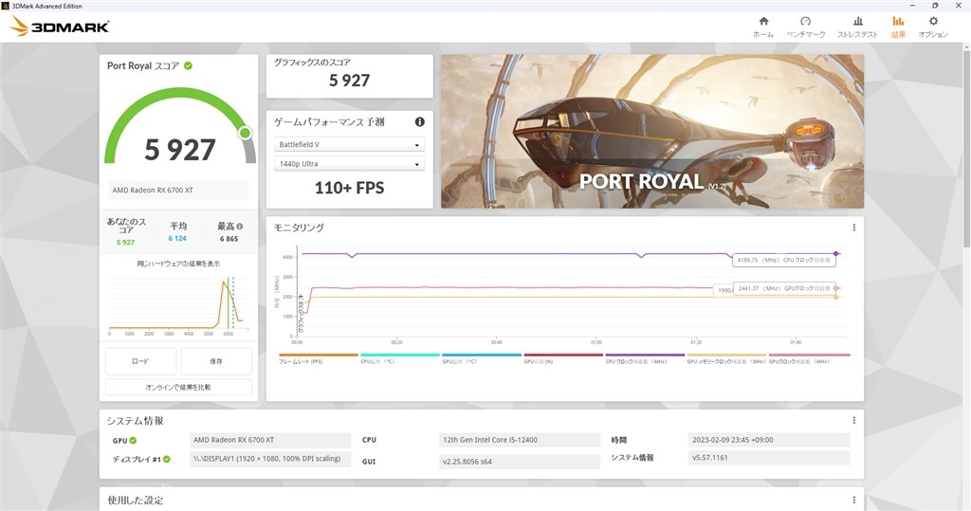
Task: Toggle the CPU温度 (°C) legend series
Action: point(399,358)
